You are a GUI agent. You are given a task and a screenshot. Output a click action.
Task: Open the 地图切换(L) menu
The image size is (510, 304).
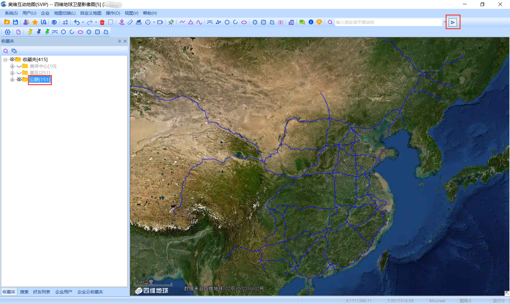coord(65,13)
